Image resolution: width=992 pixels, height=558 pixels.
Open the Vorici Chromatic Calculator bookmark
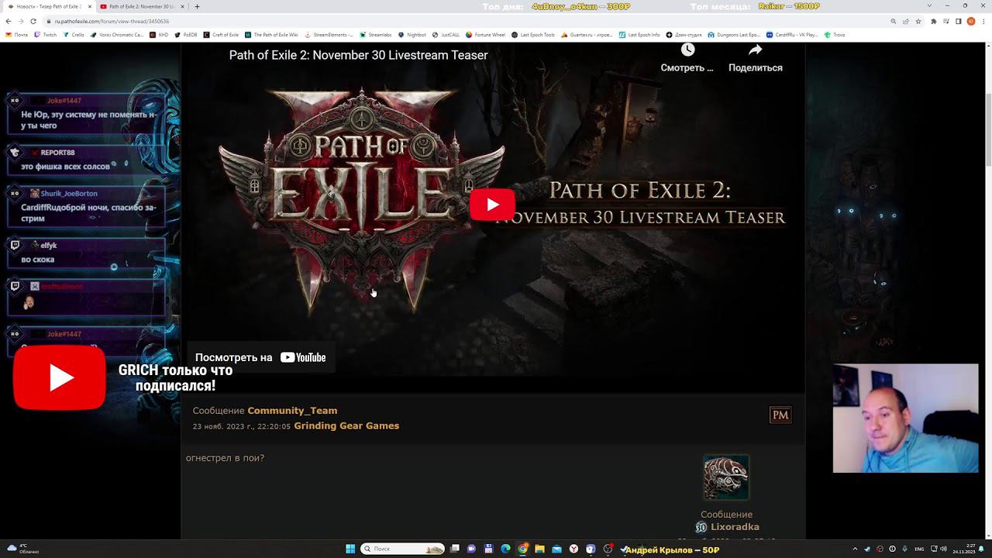(x=117, y=35)
